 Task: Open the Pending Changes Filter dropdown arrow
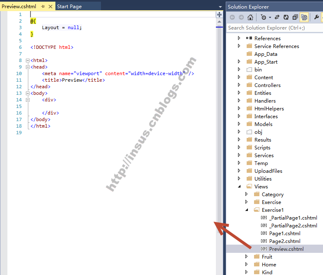[270, 18]
